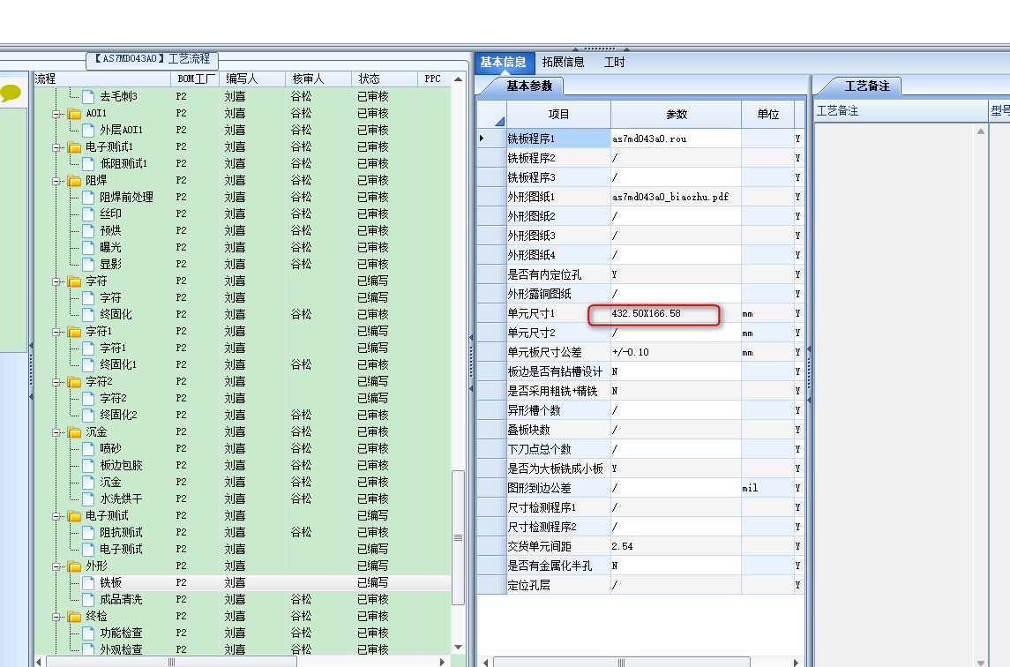Sort by the 编写人 column header
Screen dimensions: 1010x667
pos(252,79)
